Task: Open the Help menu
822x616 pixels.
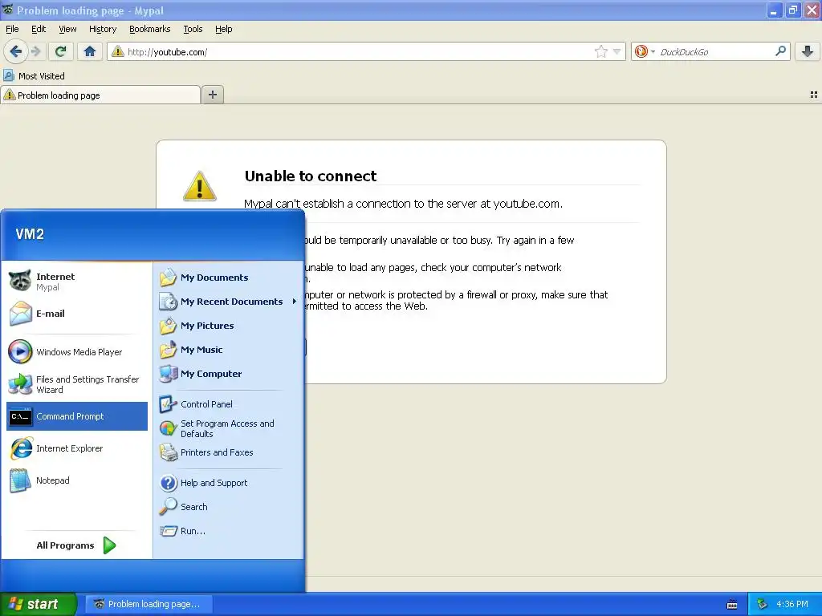Action: [223, 29]
